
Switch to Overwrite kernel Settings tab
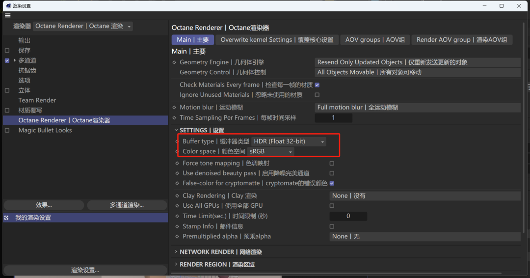point(277,40)
